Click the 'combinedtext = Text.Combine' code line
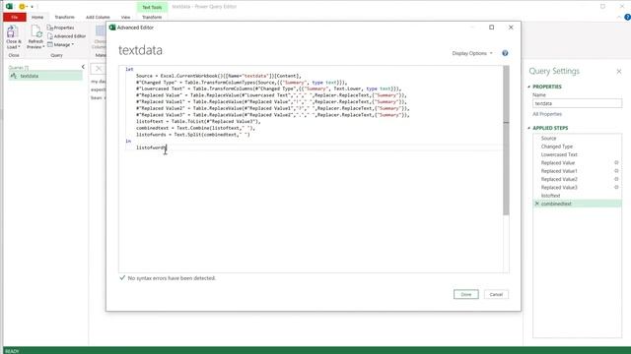 [x=195, y=128]
